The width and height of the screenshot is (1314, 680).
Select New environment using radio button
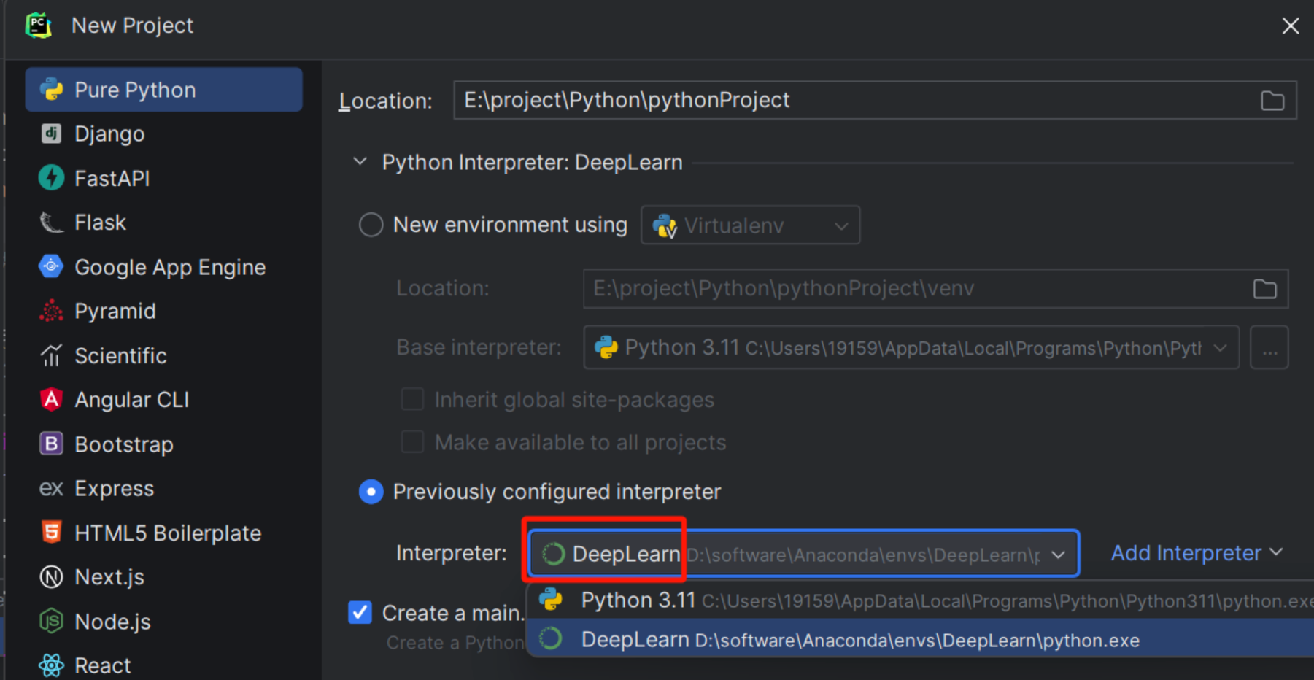click(371, 225)
